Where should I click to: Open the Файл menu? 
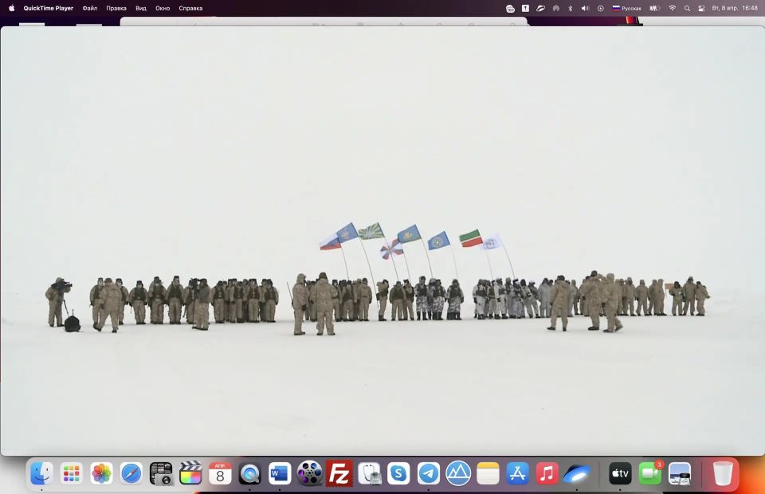90,8
